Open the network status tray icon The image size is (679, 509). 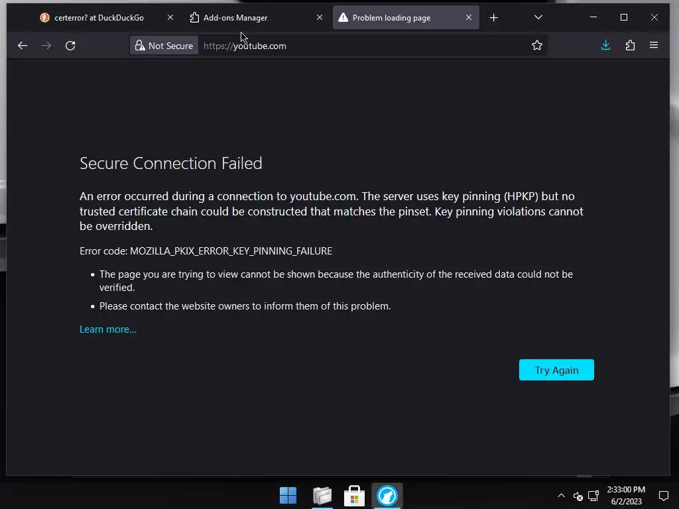click(593, 496)
